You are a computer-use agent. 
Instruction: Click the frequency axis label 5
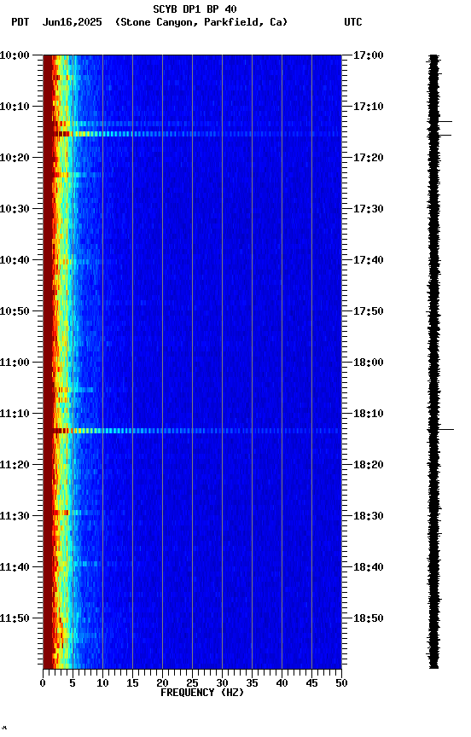[73, 684]
